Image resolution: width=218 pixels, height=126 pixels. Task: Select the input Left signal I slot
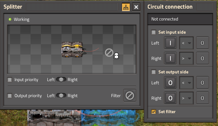coord(170,43)
